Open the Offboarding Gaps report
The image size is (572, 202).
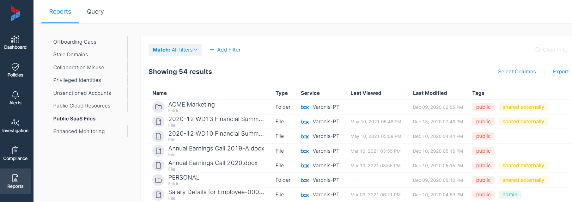tap(75, 42)
